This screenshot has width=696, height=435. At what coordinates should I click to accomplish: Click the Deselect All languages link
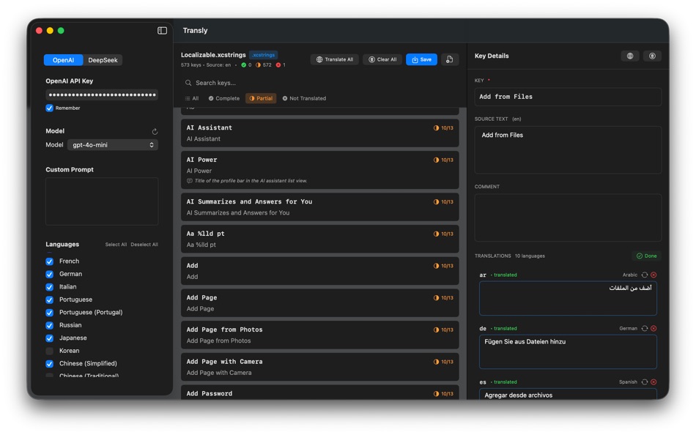click(144, 244)
